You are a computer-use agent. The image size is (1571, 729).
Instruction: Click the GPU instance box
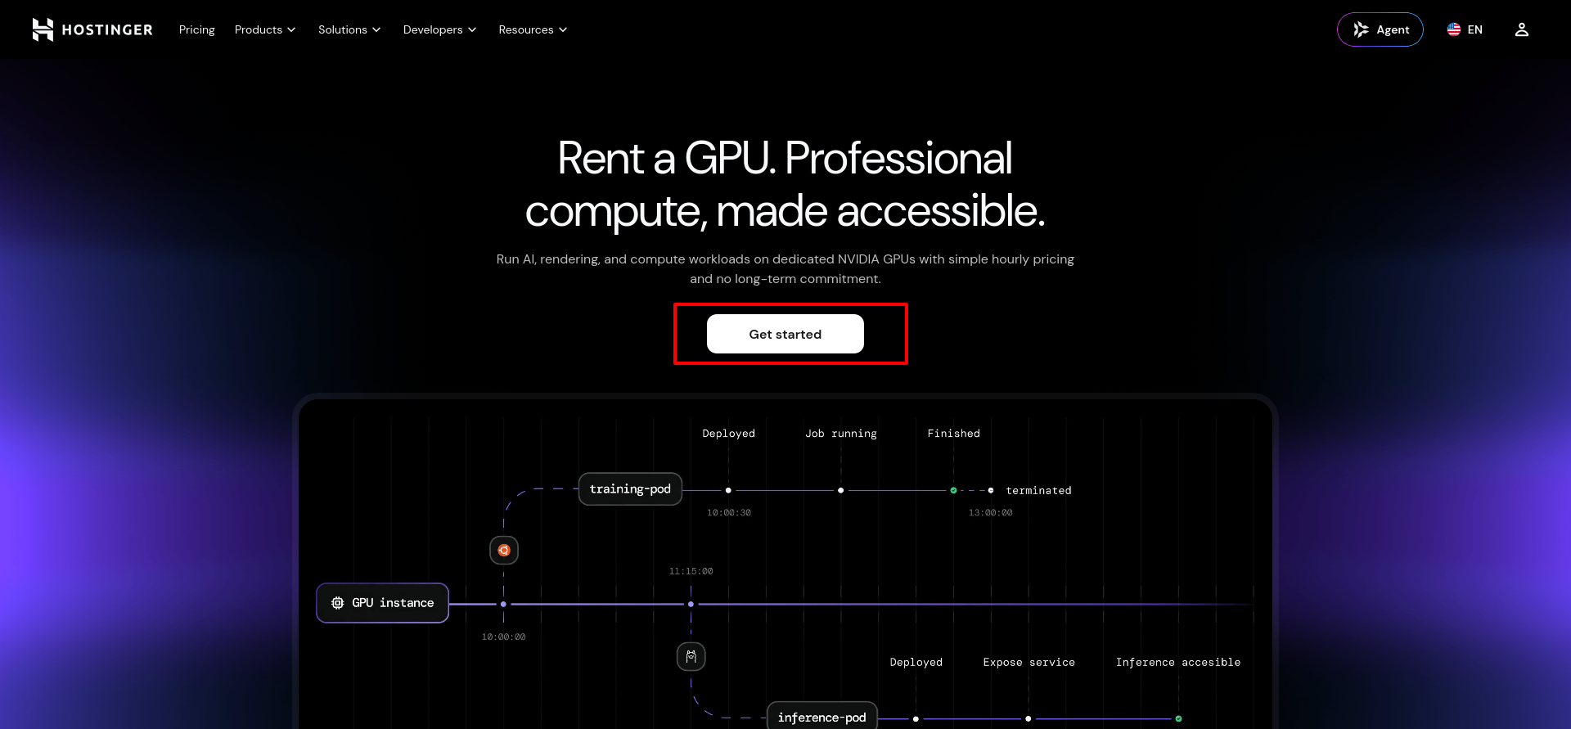tap(382, 603)
